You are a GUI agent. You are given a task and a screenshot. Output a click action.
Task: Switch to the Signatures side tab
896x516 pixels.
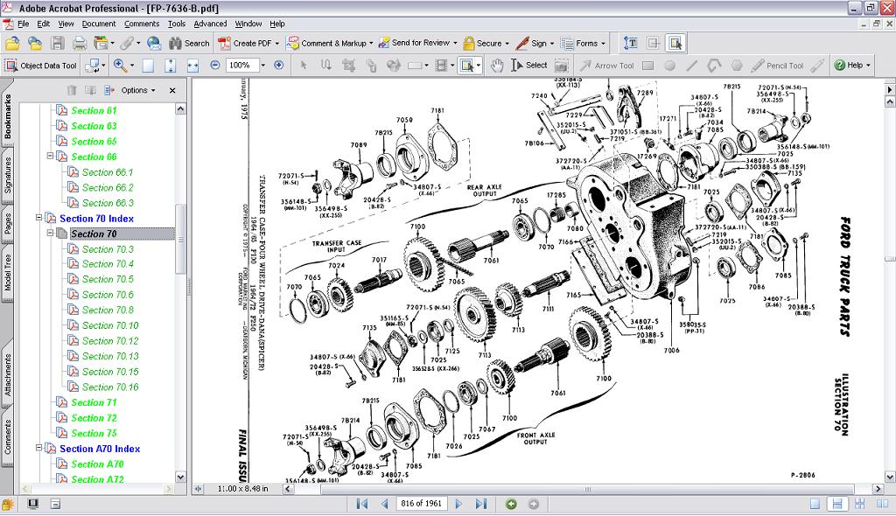click(x=7, y=176)
